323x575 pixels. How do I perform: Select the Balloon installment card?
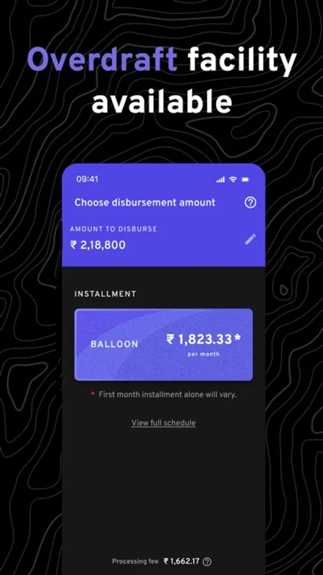pos(164,345)
